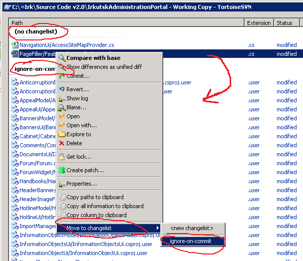The width and height of the screenshot is (303, 261).
Task: Select NavigationUi/AccessSiteMapProvider.cs row
Action: [x=157, y=45]
